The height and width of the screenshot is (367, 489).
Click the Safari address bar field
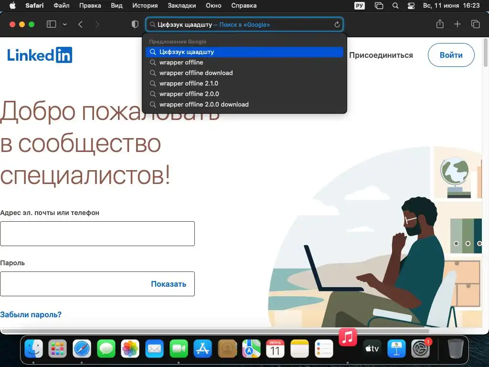point(244,25)
